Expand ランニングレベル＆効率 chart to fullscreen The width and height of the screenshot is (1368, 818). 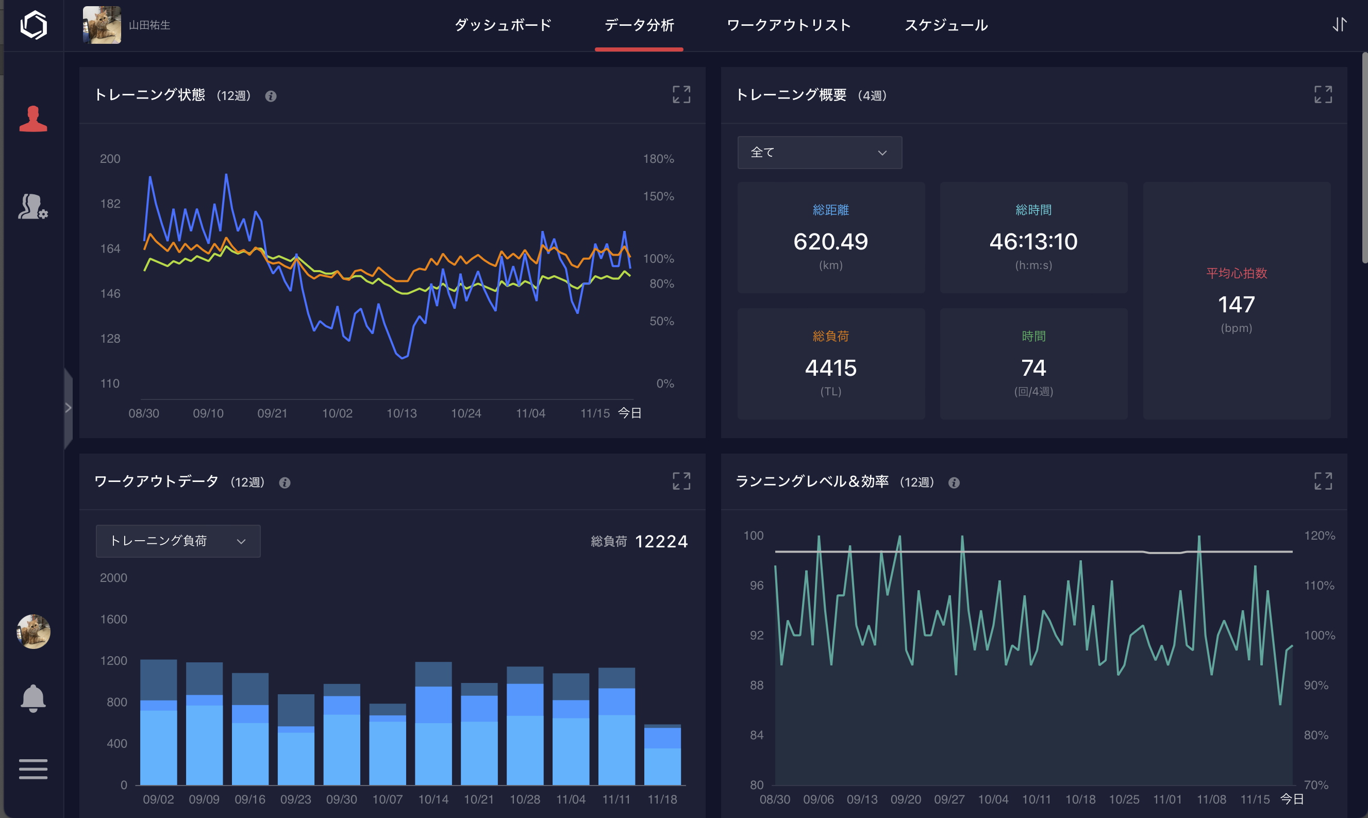coord(1323,481)
